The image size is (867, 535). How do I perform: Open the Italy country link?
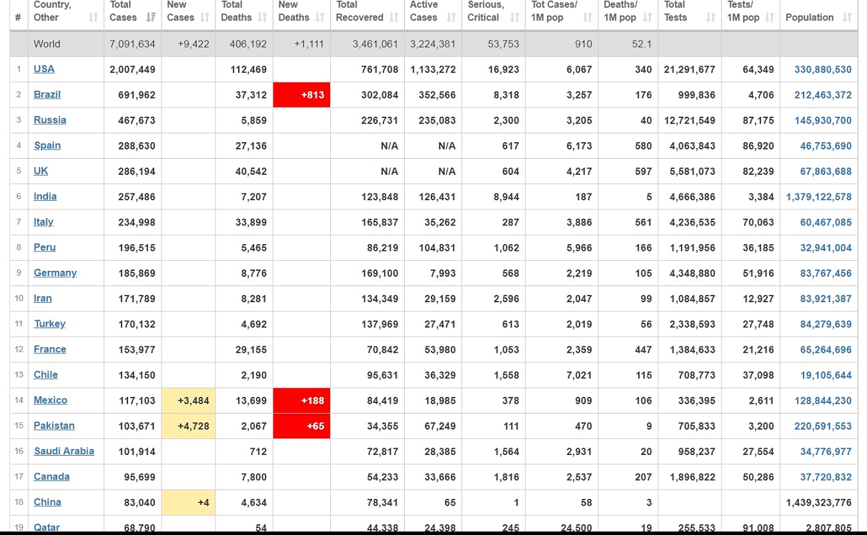44,221
